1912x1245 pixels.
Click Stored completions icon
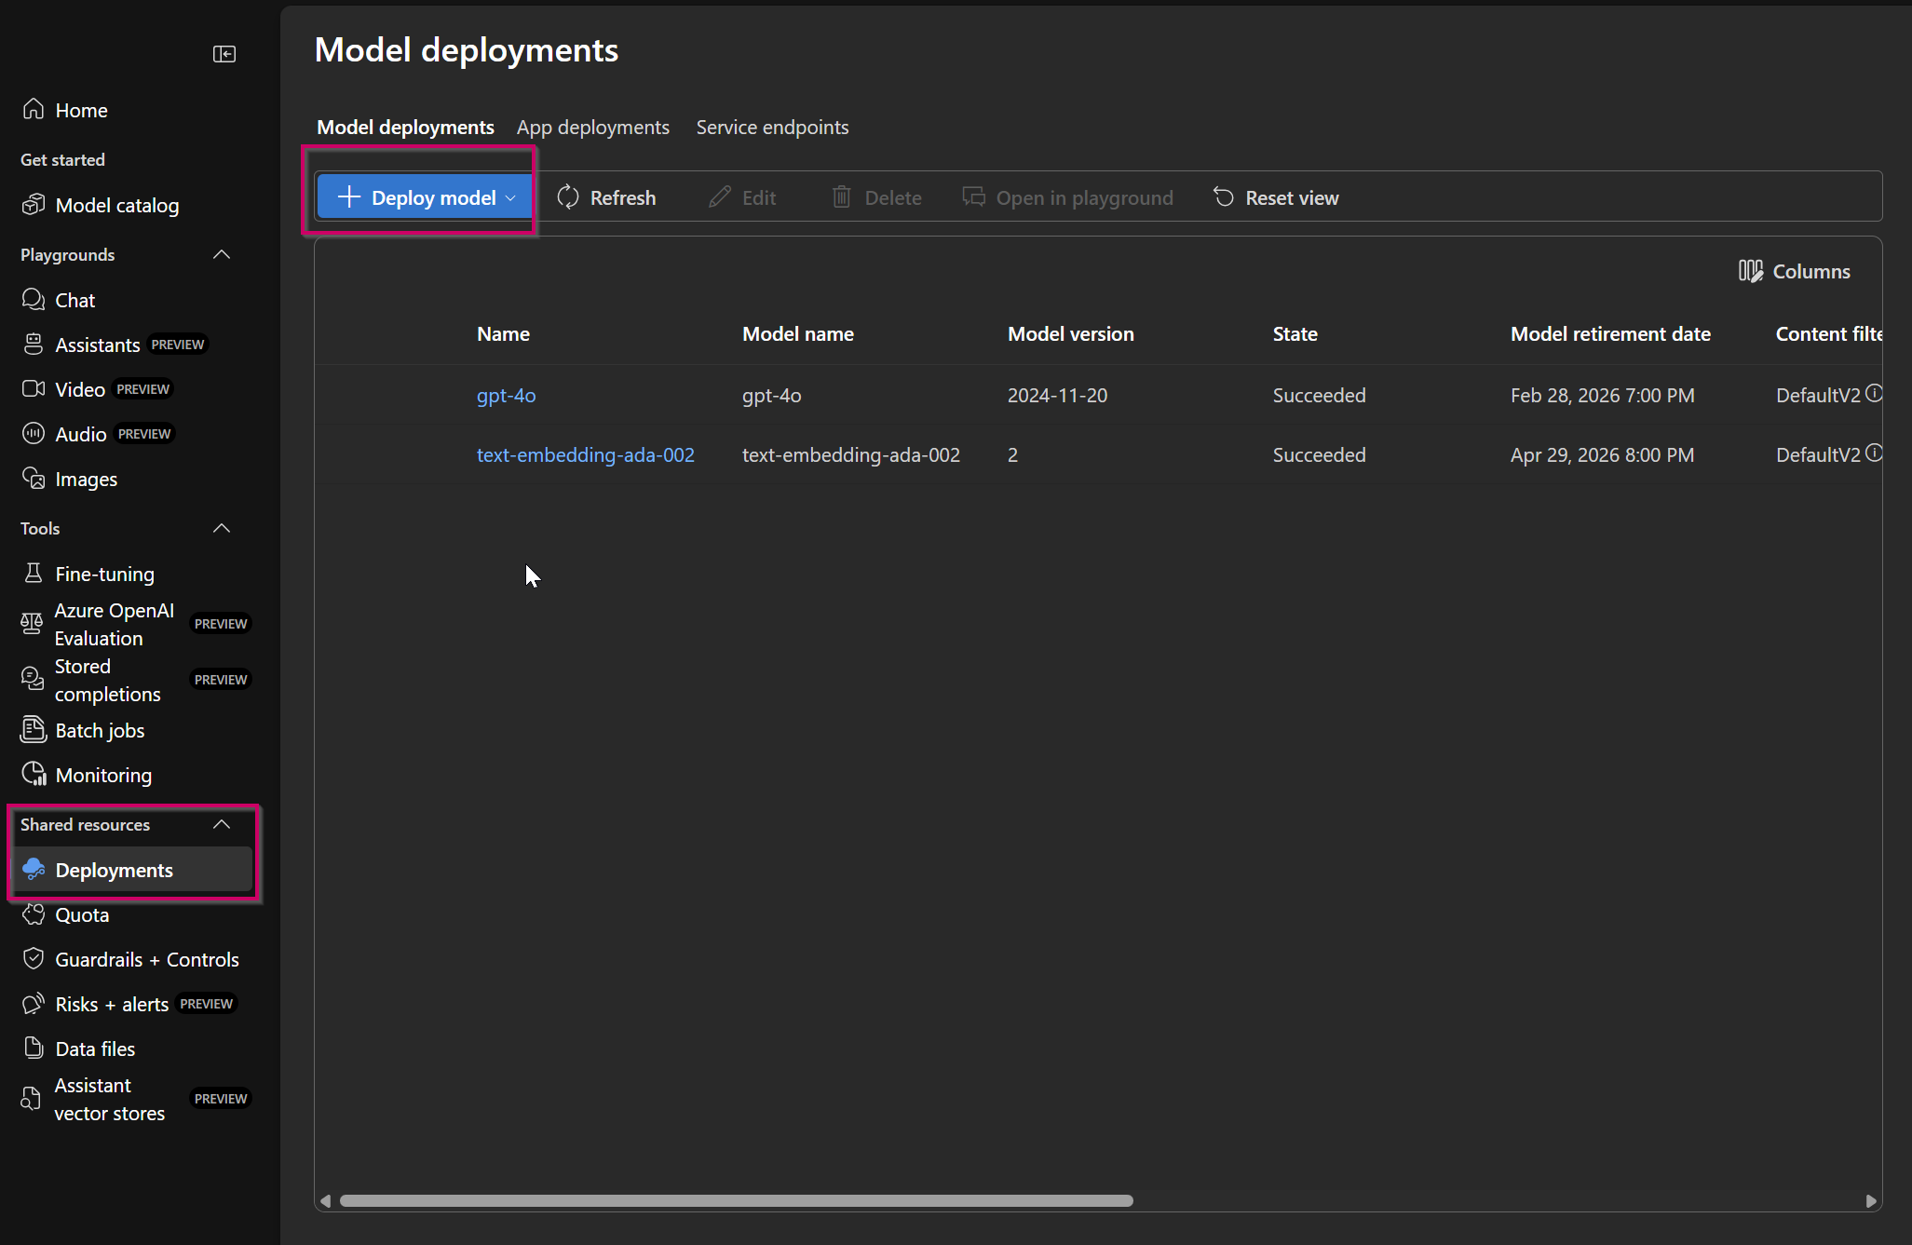(x=32, y=679)
